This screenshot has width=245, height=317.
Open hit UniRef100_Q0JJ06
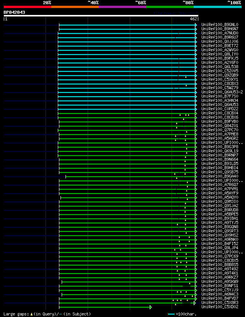[x=220, y=41]
